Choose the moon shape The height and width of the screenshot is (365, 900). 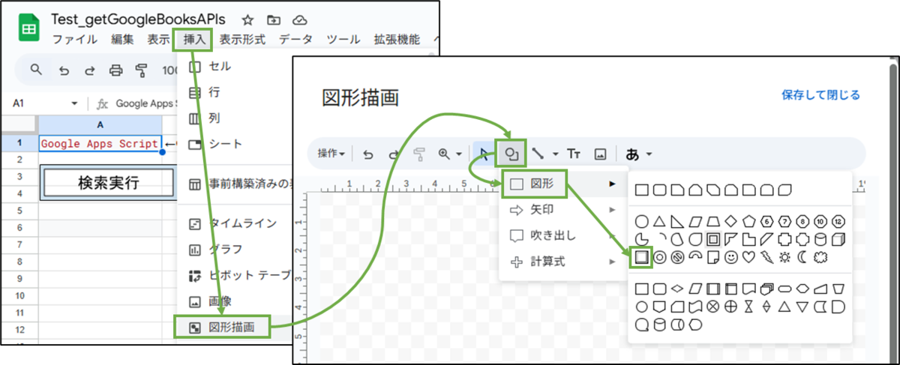click(x=802, y=257)
